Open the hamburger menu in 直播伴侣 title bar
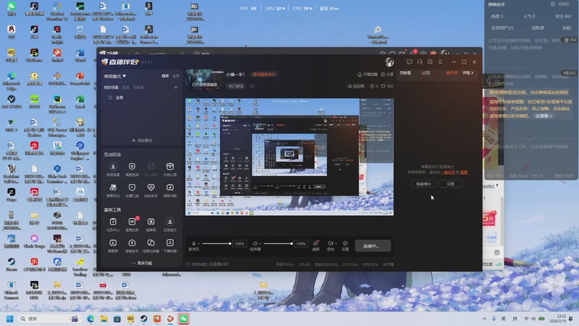 tap(440, 62)
